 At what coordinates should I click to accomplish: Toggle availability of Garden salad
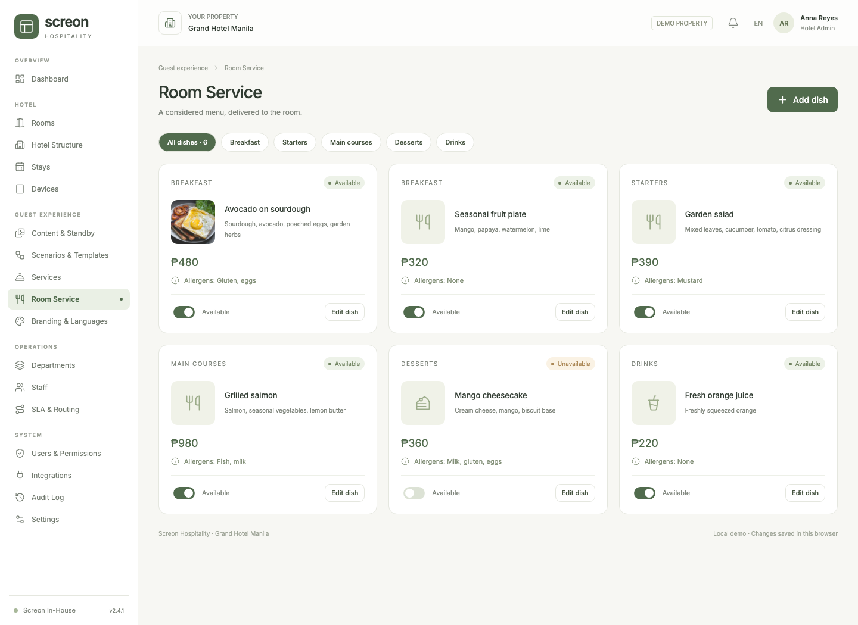click(x=645, y=312)
